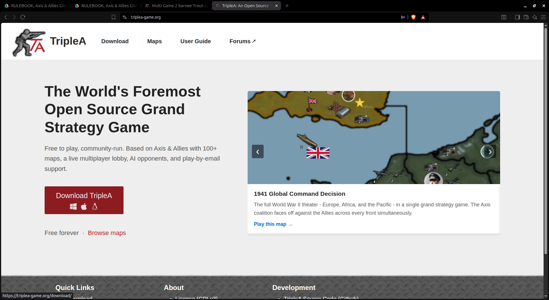Click the Development footer heading
Image resolution: width=549 pixels, height=300 pixels.
click(x=294, y=288)
